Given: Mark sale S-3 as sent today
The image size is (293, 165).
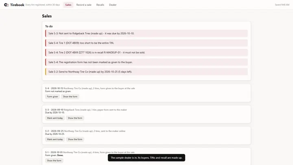Looking at the screenshot, I should 55,118.
